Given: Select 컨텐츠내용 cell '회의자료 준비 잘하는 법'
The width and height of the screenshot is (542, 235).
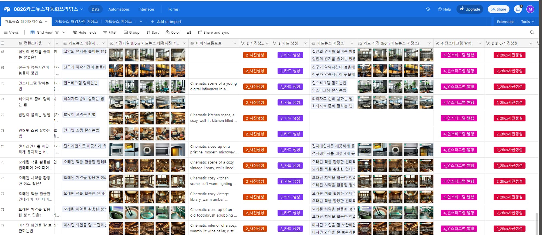Looking at the screenshot, I should [34, 102].
